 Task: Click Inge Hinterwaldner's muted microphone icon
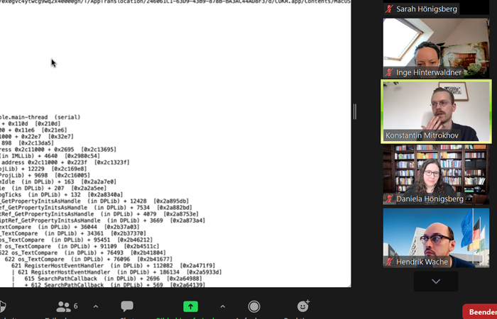coord(389,72)
